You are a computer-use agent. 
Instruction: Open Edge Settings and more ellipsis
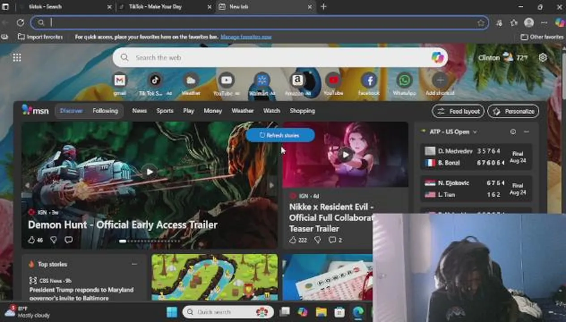(544, 23)
